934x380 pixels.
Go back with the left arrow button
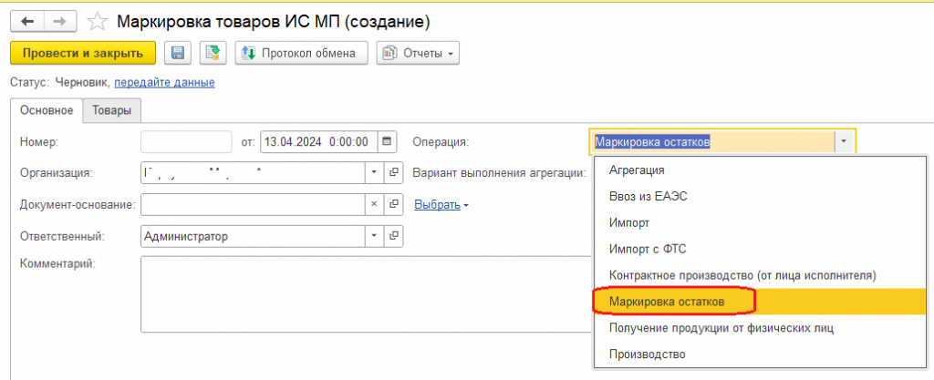(27, 21)
